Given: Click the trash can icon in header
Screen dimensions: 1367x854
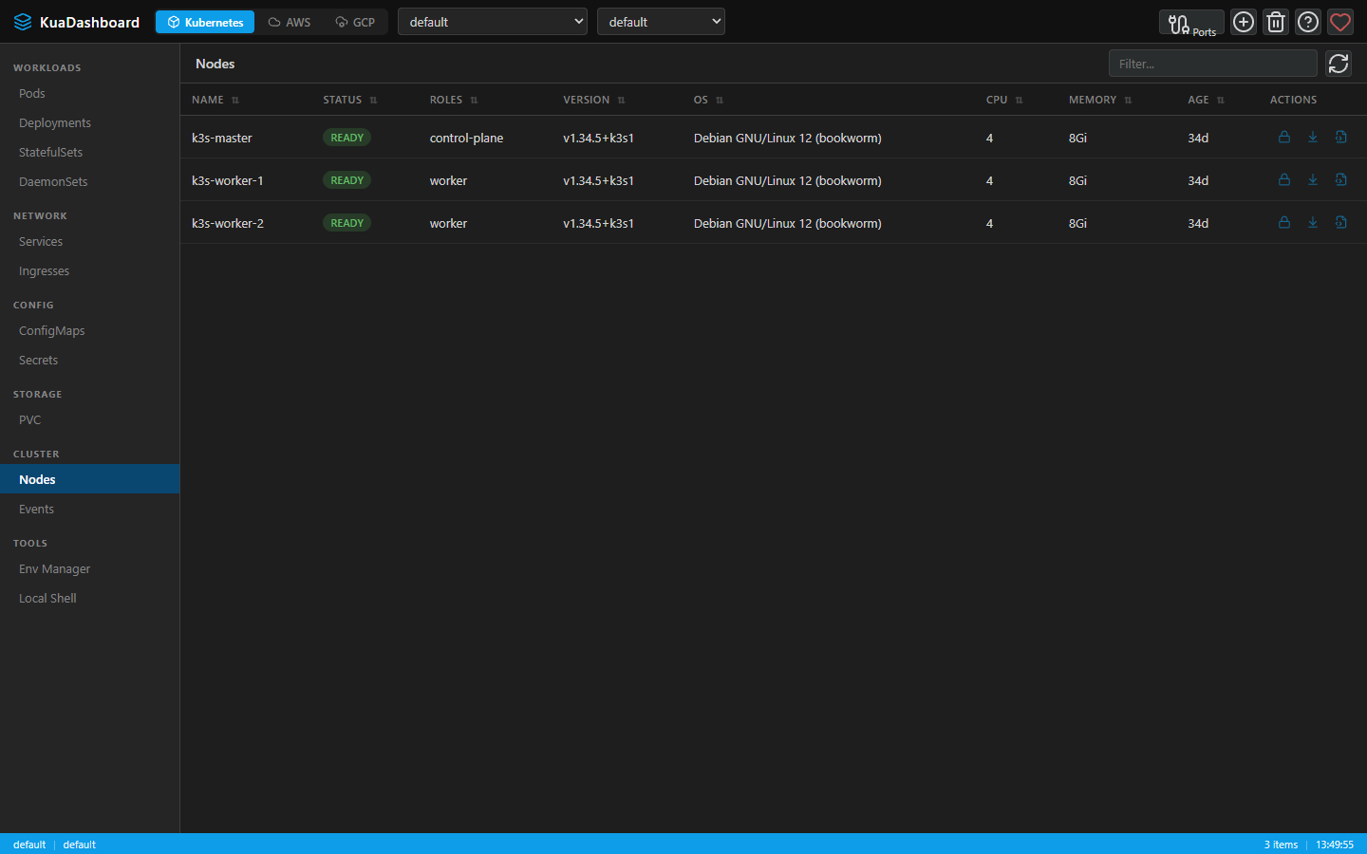Looking at the screenshot, I should pos(1276,22).
